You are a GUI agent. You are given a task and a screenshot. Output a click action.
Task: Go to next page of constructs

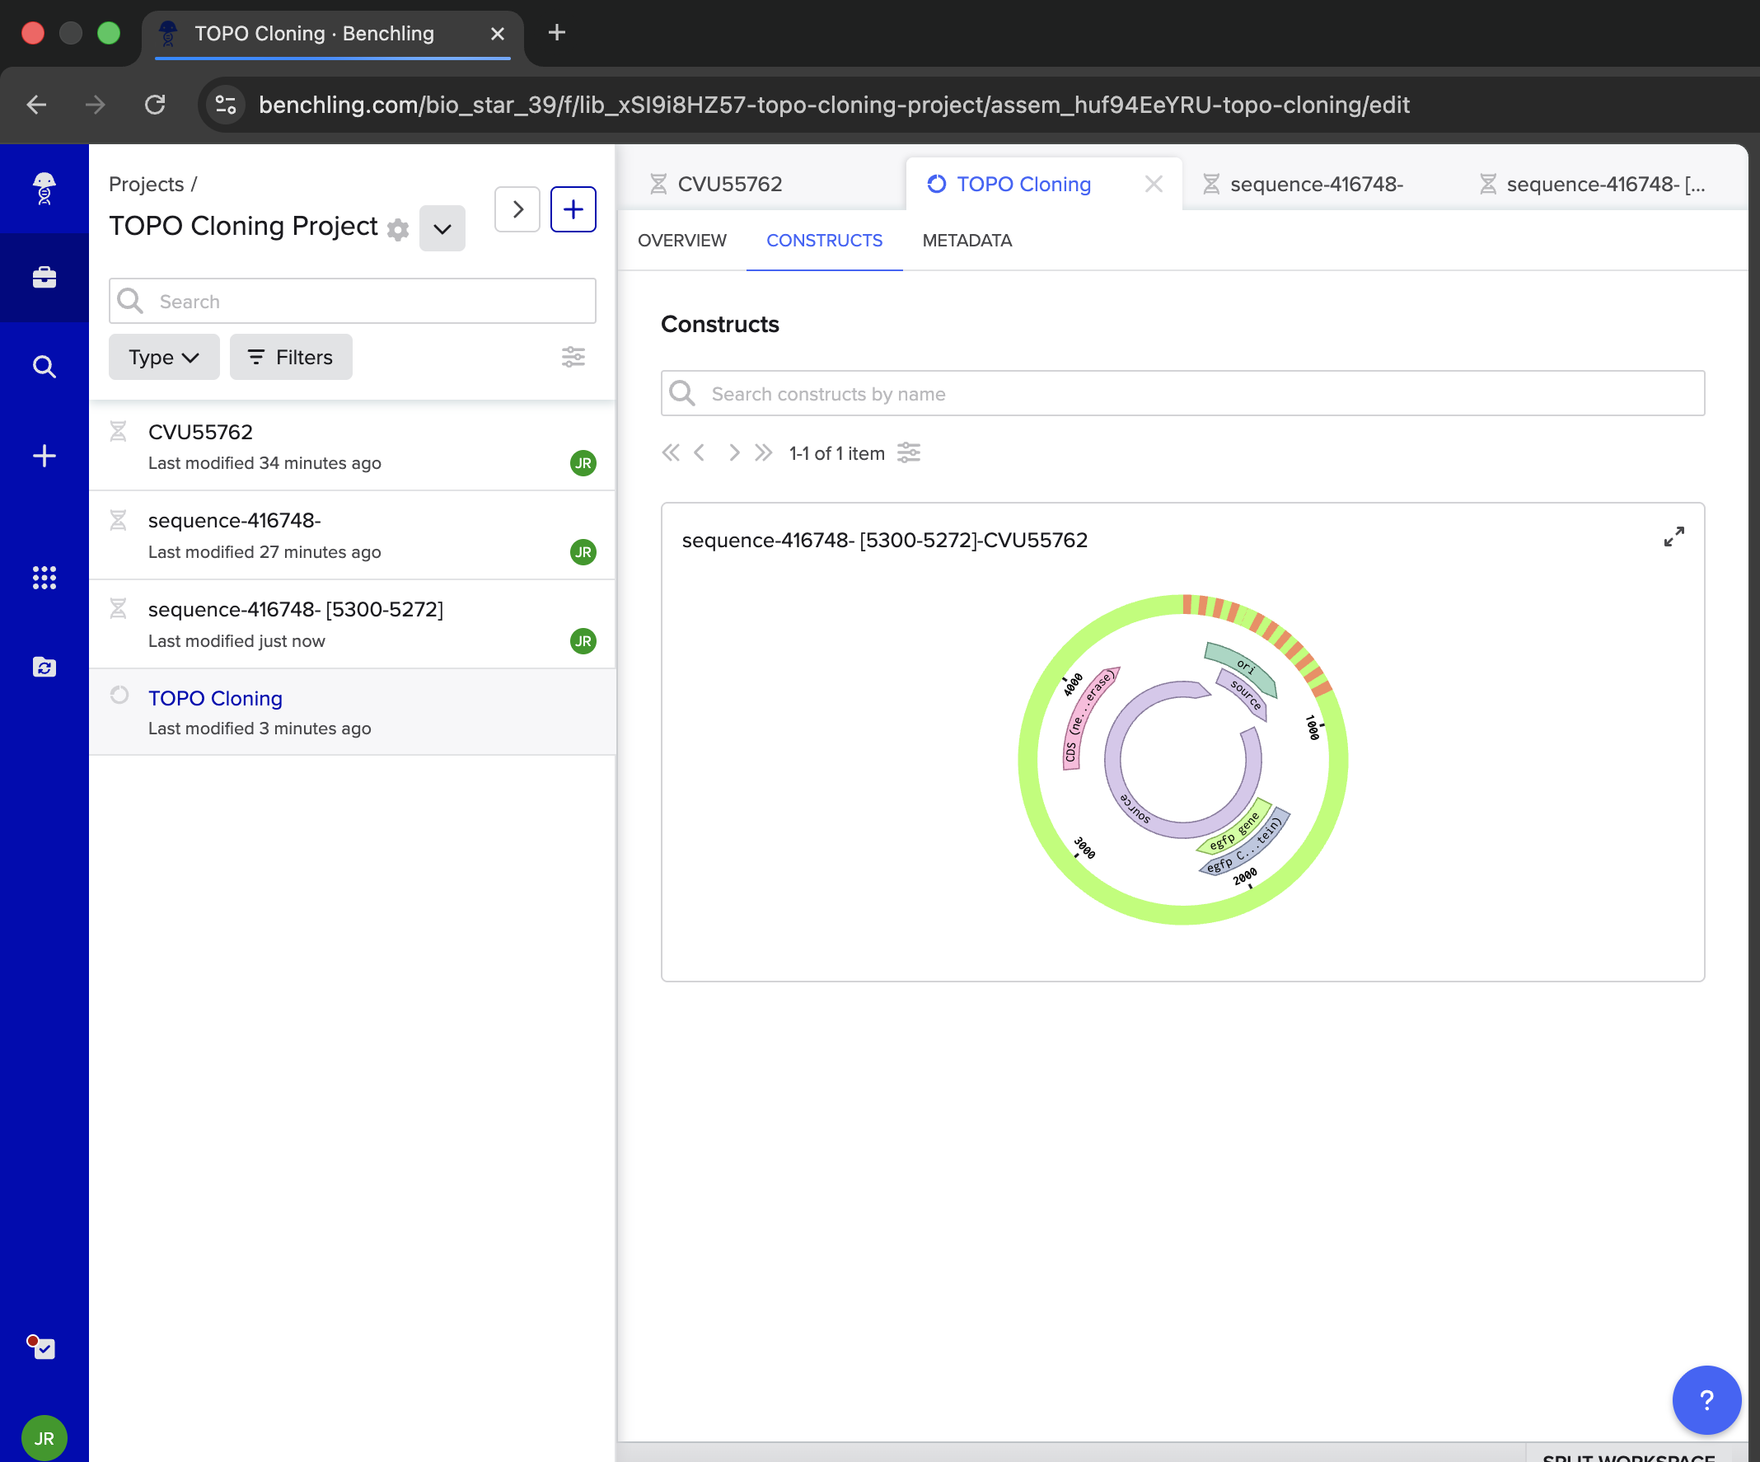click(x=734, y=452)
